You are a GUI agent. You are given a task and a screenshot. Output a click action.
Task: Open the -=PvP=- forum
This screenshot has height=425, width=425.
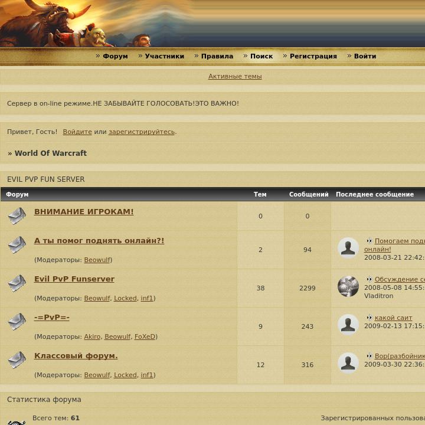pos(51,318)
